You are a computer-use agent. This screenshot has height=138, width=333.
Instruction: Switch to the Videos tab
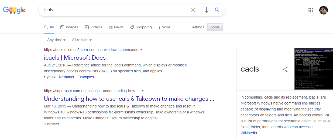tap(93, 27)
